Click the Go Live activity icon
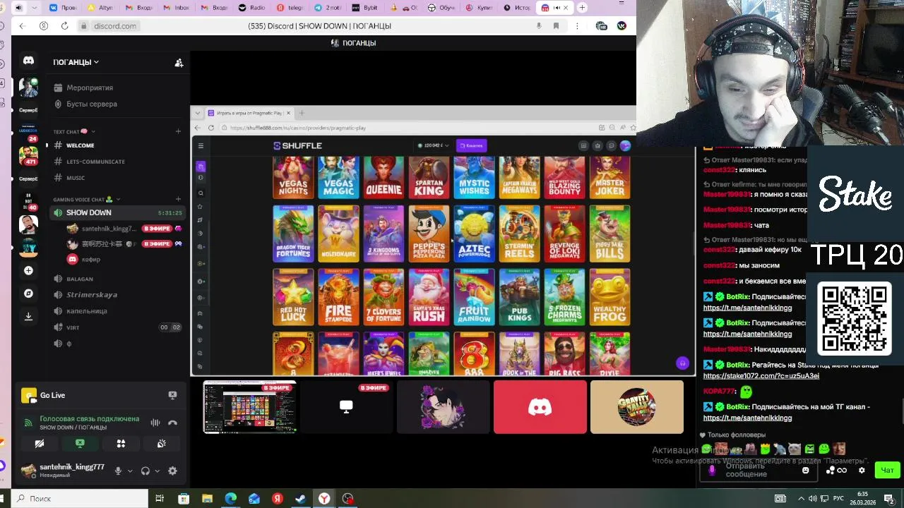Viewport: 904px width, 508px height. pyautogui.click(x=28, y=395)
